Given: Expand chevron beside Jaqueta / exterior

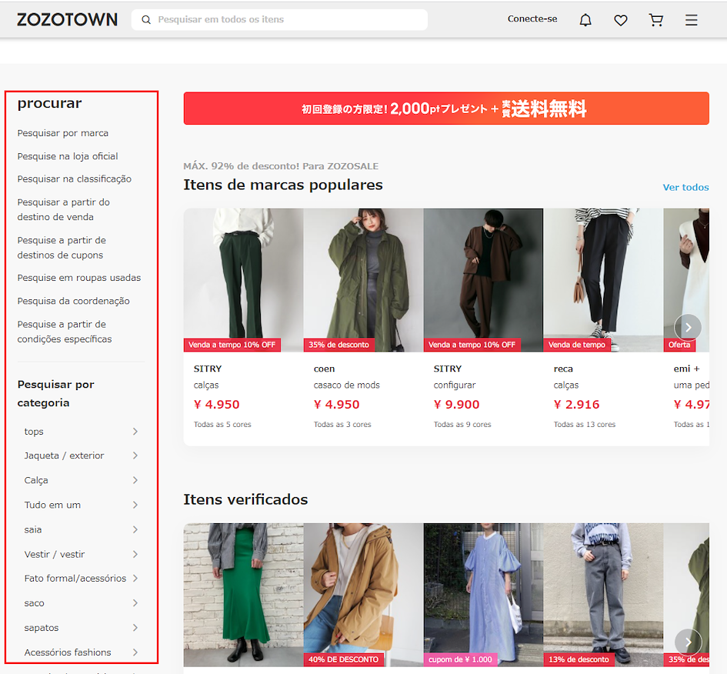Looking at the screenshot, I should point(135,455).
